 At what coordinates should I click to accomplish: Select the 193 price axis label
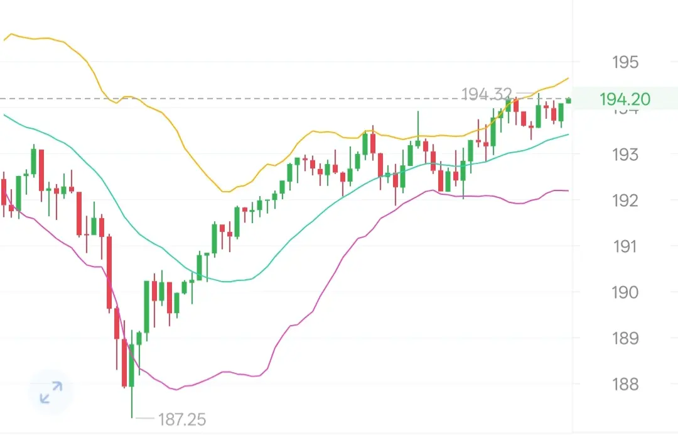pos(625,155)
